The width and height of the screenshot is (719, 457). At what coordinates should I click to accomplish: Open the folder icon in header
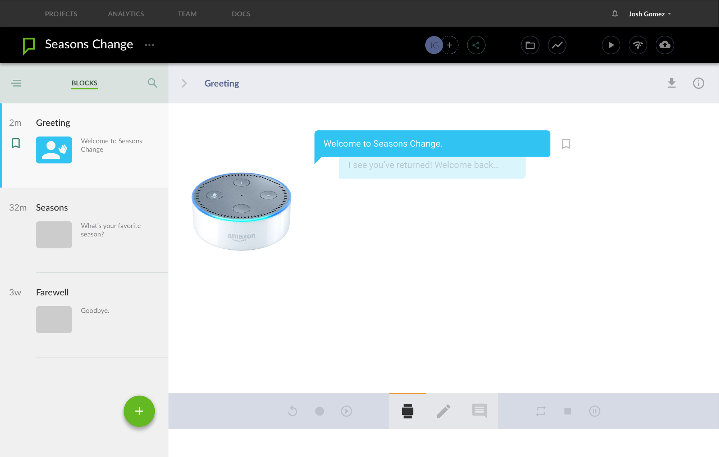[x=530, y=45]
